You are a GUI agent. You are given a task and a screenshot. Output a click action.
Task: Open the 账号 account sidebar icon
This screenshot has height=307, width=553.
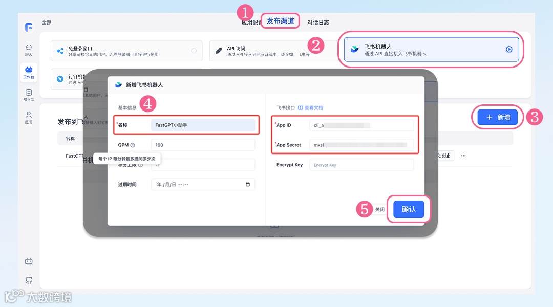tap(29, 117)
